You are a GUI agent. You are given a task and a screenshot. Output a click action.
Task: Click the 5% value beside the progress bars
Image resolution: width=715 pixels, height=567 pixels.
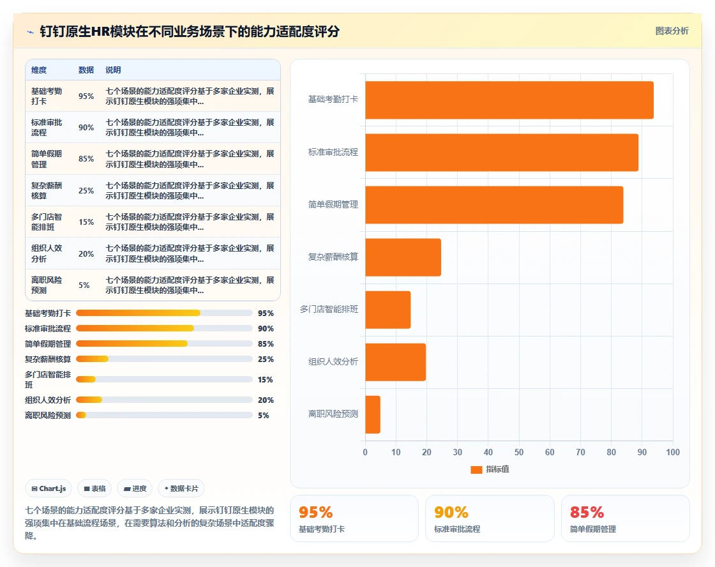pos(264,416)
